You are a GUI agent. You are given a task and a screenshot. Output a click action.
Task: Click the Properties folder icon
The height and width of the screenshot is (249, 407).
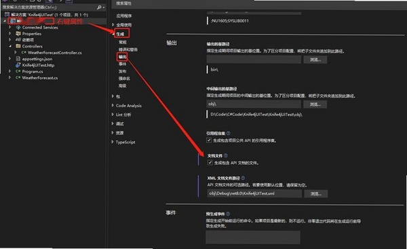coord(18,34)
